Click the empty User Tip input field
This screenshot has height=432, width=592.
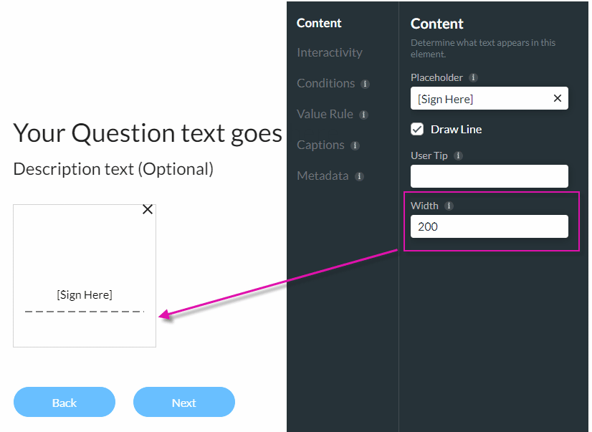point(489,176)
